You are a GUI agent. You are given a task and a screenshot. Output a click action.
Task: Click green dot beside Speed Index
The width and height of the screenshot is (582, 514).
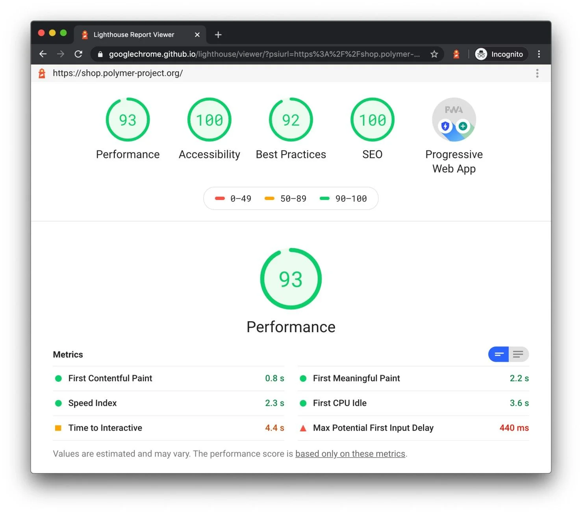click(58, 403)
